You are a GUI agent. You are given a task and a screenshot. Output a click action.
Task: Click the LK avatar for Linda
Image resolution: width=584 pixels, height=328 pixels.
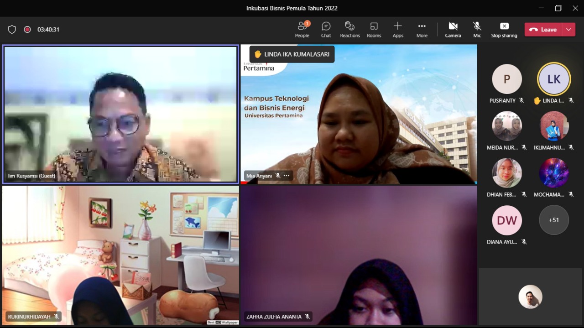553,79
